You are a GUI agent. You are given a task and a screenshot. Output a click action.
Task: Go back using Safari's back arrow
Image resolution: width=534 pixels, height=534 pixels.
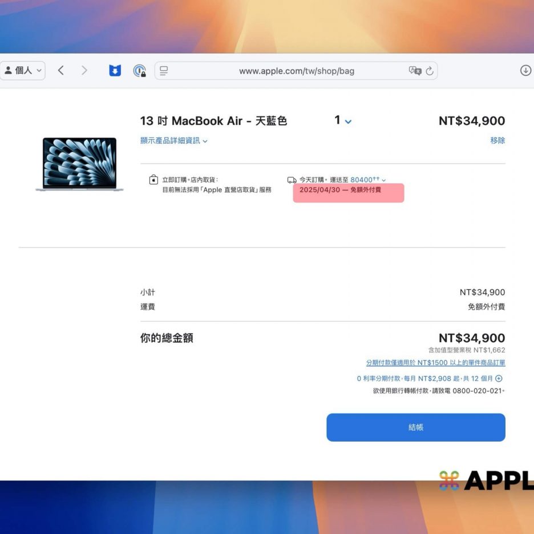[x=61, y=70]
